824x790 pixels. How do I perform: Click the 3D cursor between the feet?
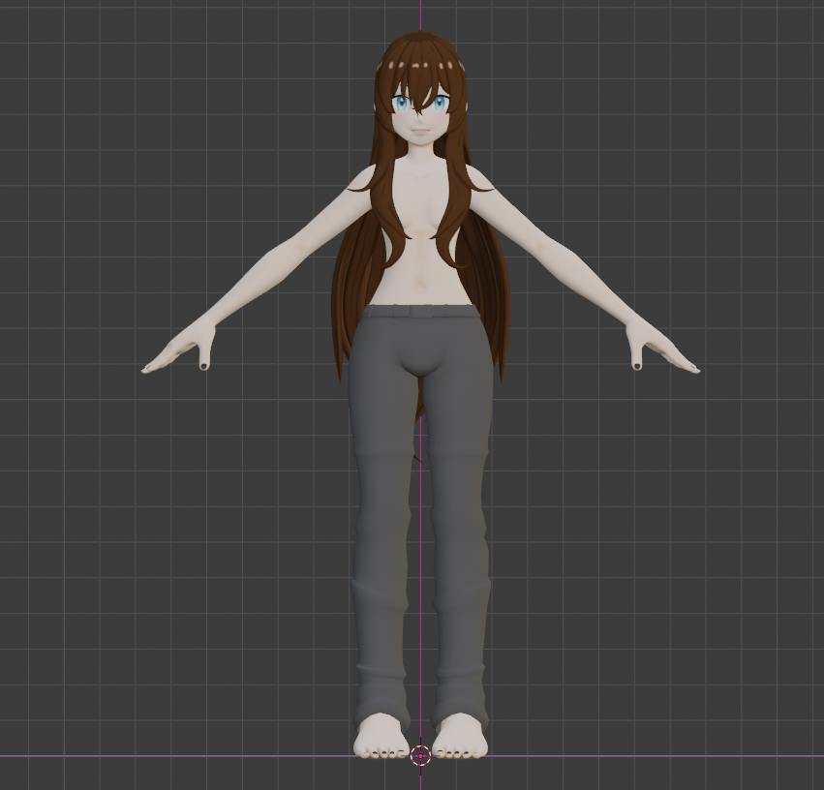click(420, 756)
